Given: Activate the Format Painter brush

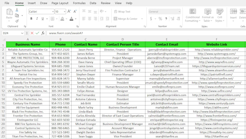Looking at the screenshot, I should click(17, 21).
